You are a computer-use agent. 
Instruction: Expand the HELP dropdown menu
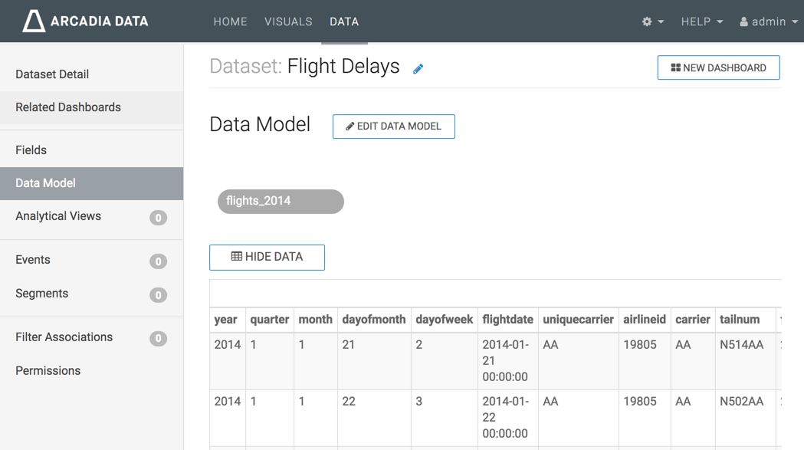(x=701, y=21)
